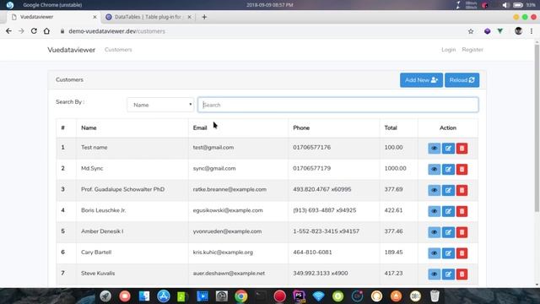Delete the Test name customer row
540x304 pixels.
[x=462, y=149]
